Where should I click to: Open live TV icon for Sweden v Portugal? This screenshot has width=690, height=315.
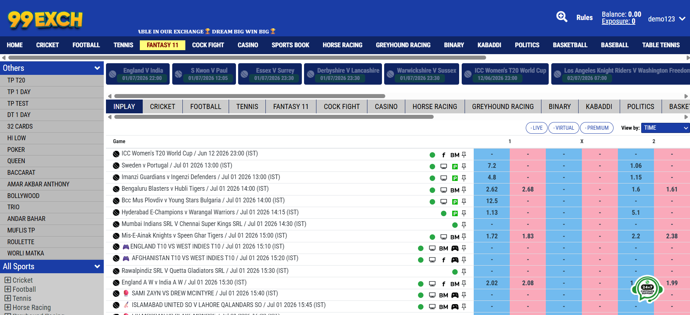pos(443,166)
